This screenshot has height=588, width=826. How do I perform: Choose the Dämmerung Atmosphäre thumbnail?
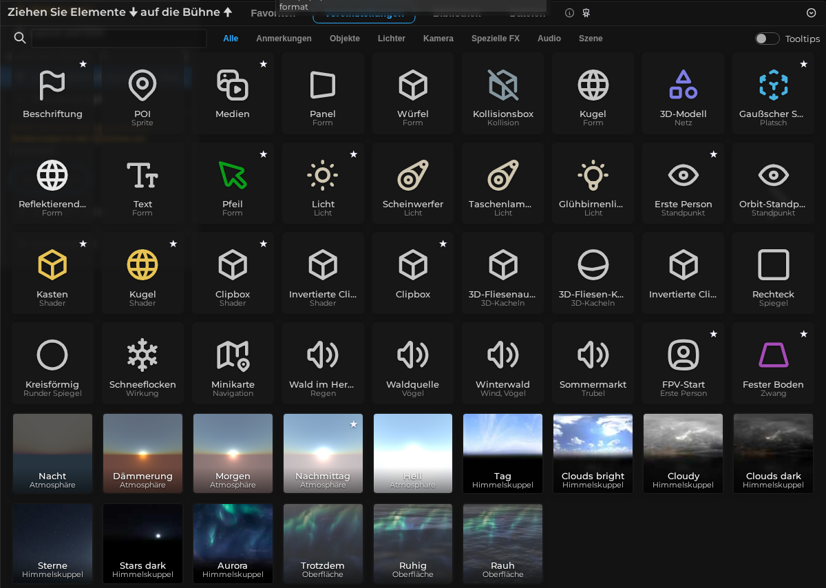[x=142, y=453]
